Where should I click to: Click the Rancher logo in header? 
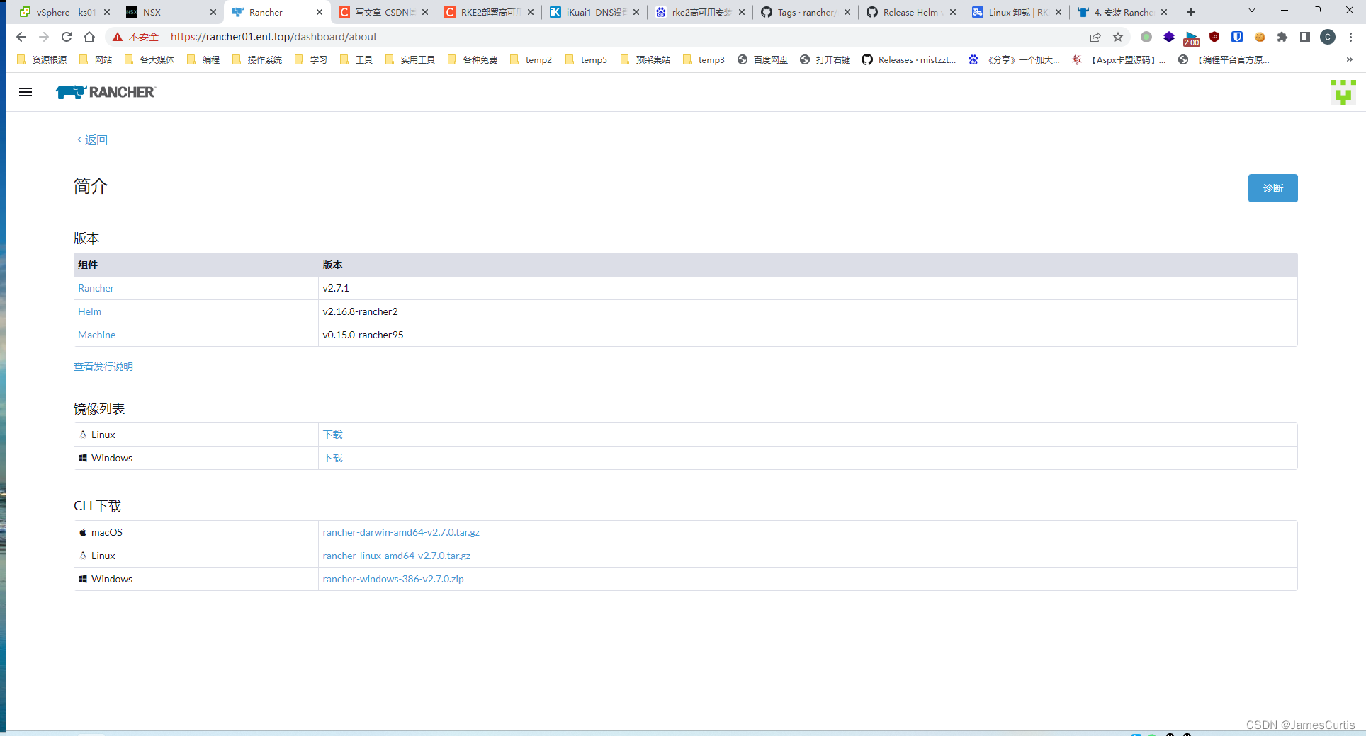point(106,92)
